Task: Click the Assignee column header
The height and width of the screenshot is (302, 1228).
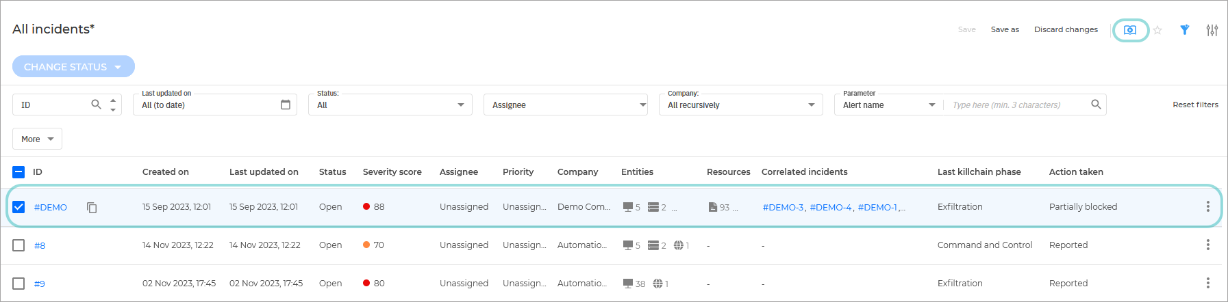Action: click(459, 172)
